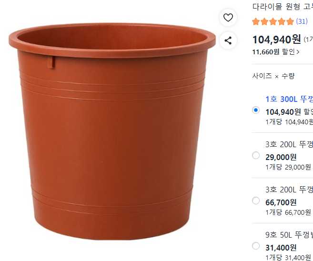Viewport: 313px width, 261px height.
Task: Click the 29,000원 price text
Action: point(281,157)
